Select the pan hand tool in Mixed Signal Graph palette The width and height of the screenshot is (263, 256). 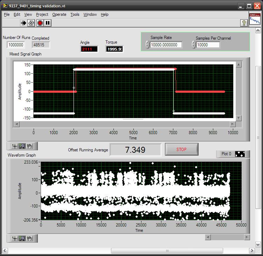click(x=29, y=146)
